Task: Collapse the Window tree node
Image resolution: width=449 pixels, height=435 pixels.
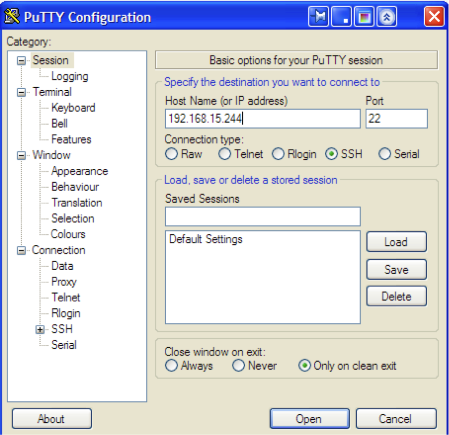Action: [21, 156]
